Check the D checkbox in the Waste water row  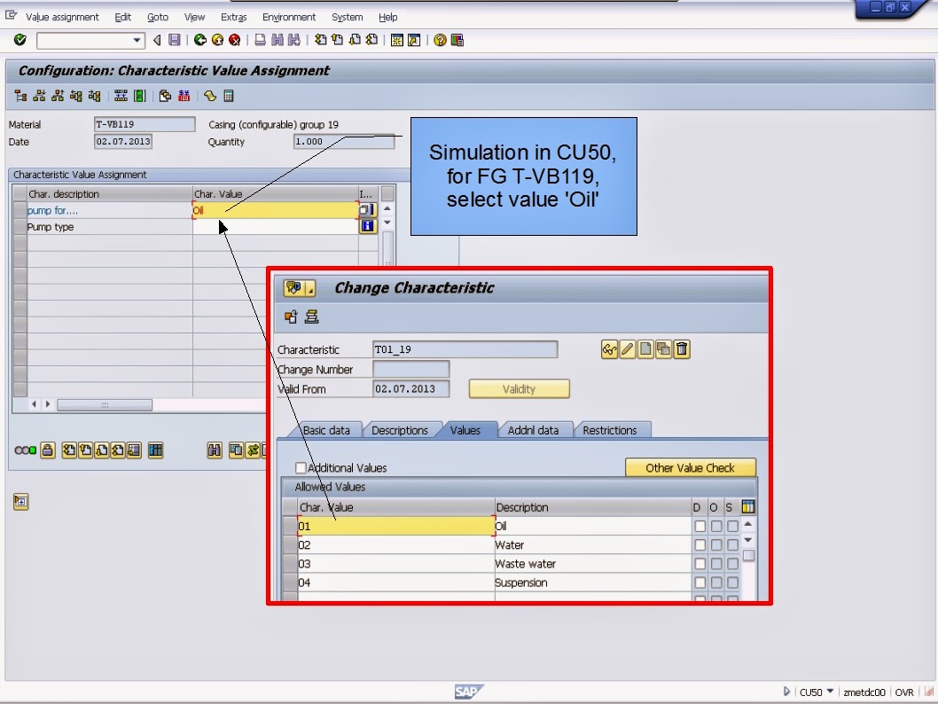pos(700,564)
